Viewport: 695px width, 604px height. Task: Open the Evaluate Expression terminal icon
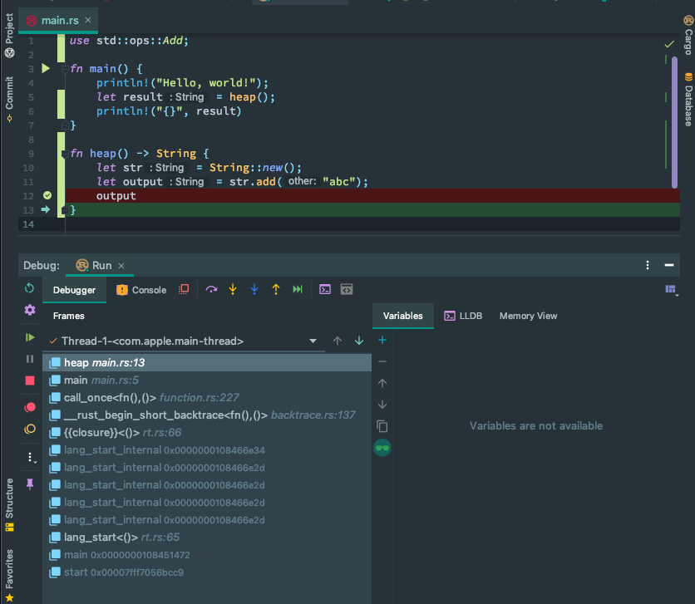pos(324,289)
